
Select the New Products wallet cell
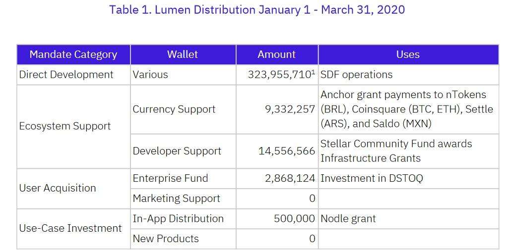coord(166,239)
